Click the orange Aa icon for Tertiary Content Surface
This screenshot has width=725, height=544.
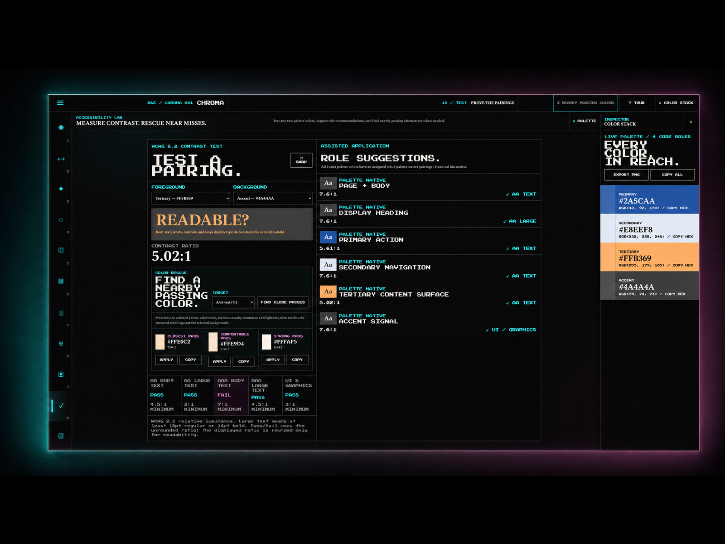(x=328, y=291)
